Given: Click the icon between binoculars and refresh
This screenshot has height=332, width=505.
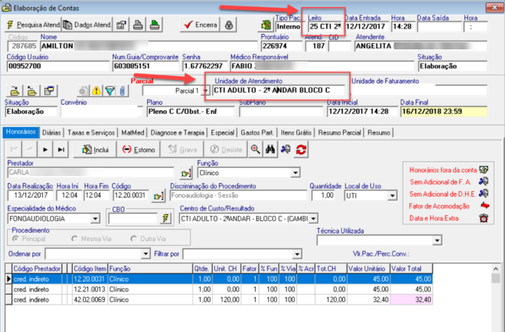Looking at the screenshot, I should 286,149.
